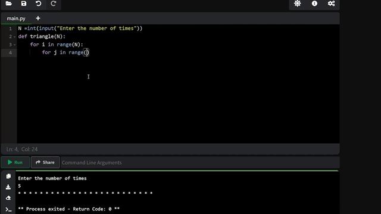
Task: Click the 'Process exited - Return Code: 0' message
Action: [x=69, y=209]
